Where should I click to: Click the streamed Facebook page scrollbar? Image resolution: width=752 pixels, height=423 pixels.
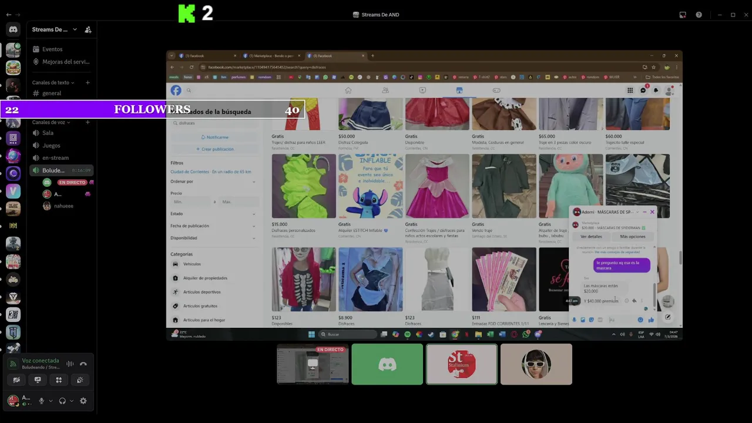[x=680, y=258]
